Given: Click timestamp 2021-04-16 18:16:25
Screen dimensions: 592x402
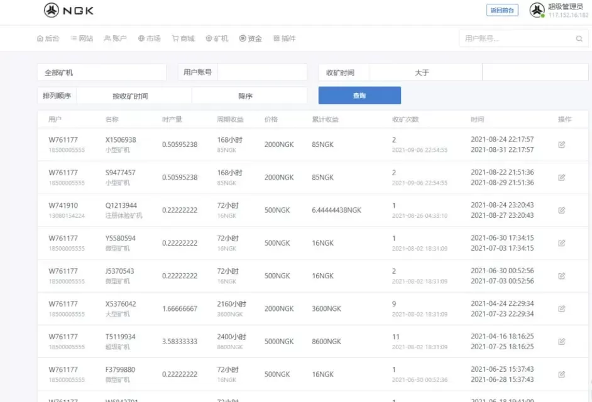Looking at the screenshot, I should pyautogui.click(x=502, y=336).
